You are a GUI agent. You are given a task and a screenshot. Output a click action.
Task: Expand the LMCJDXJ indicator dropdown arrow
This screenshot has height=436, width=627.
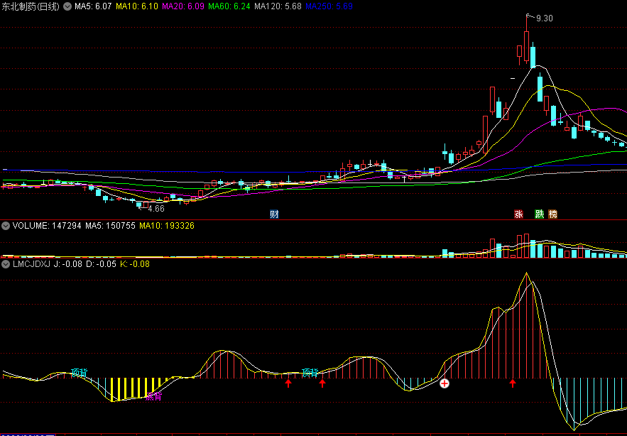pos(5,264)
